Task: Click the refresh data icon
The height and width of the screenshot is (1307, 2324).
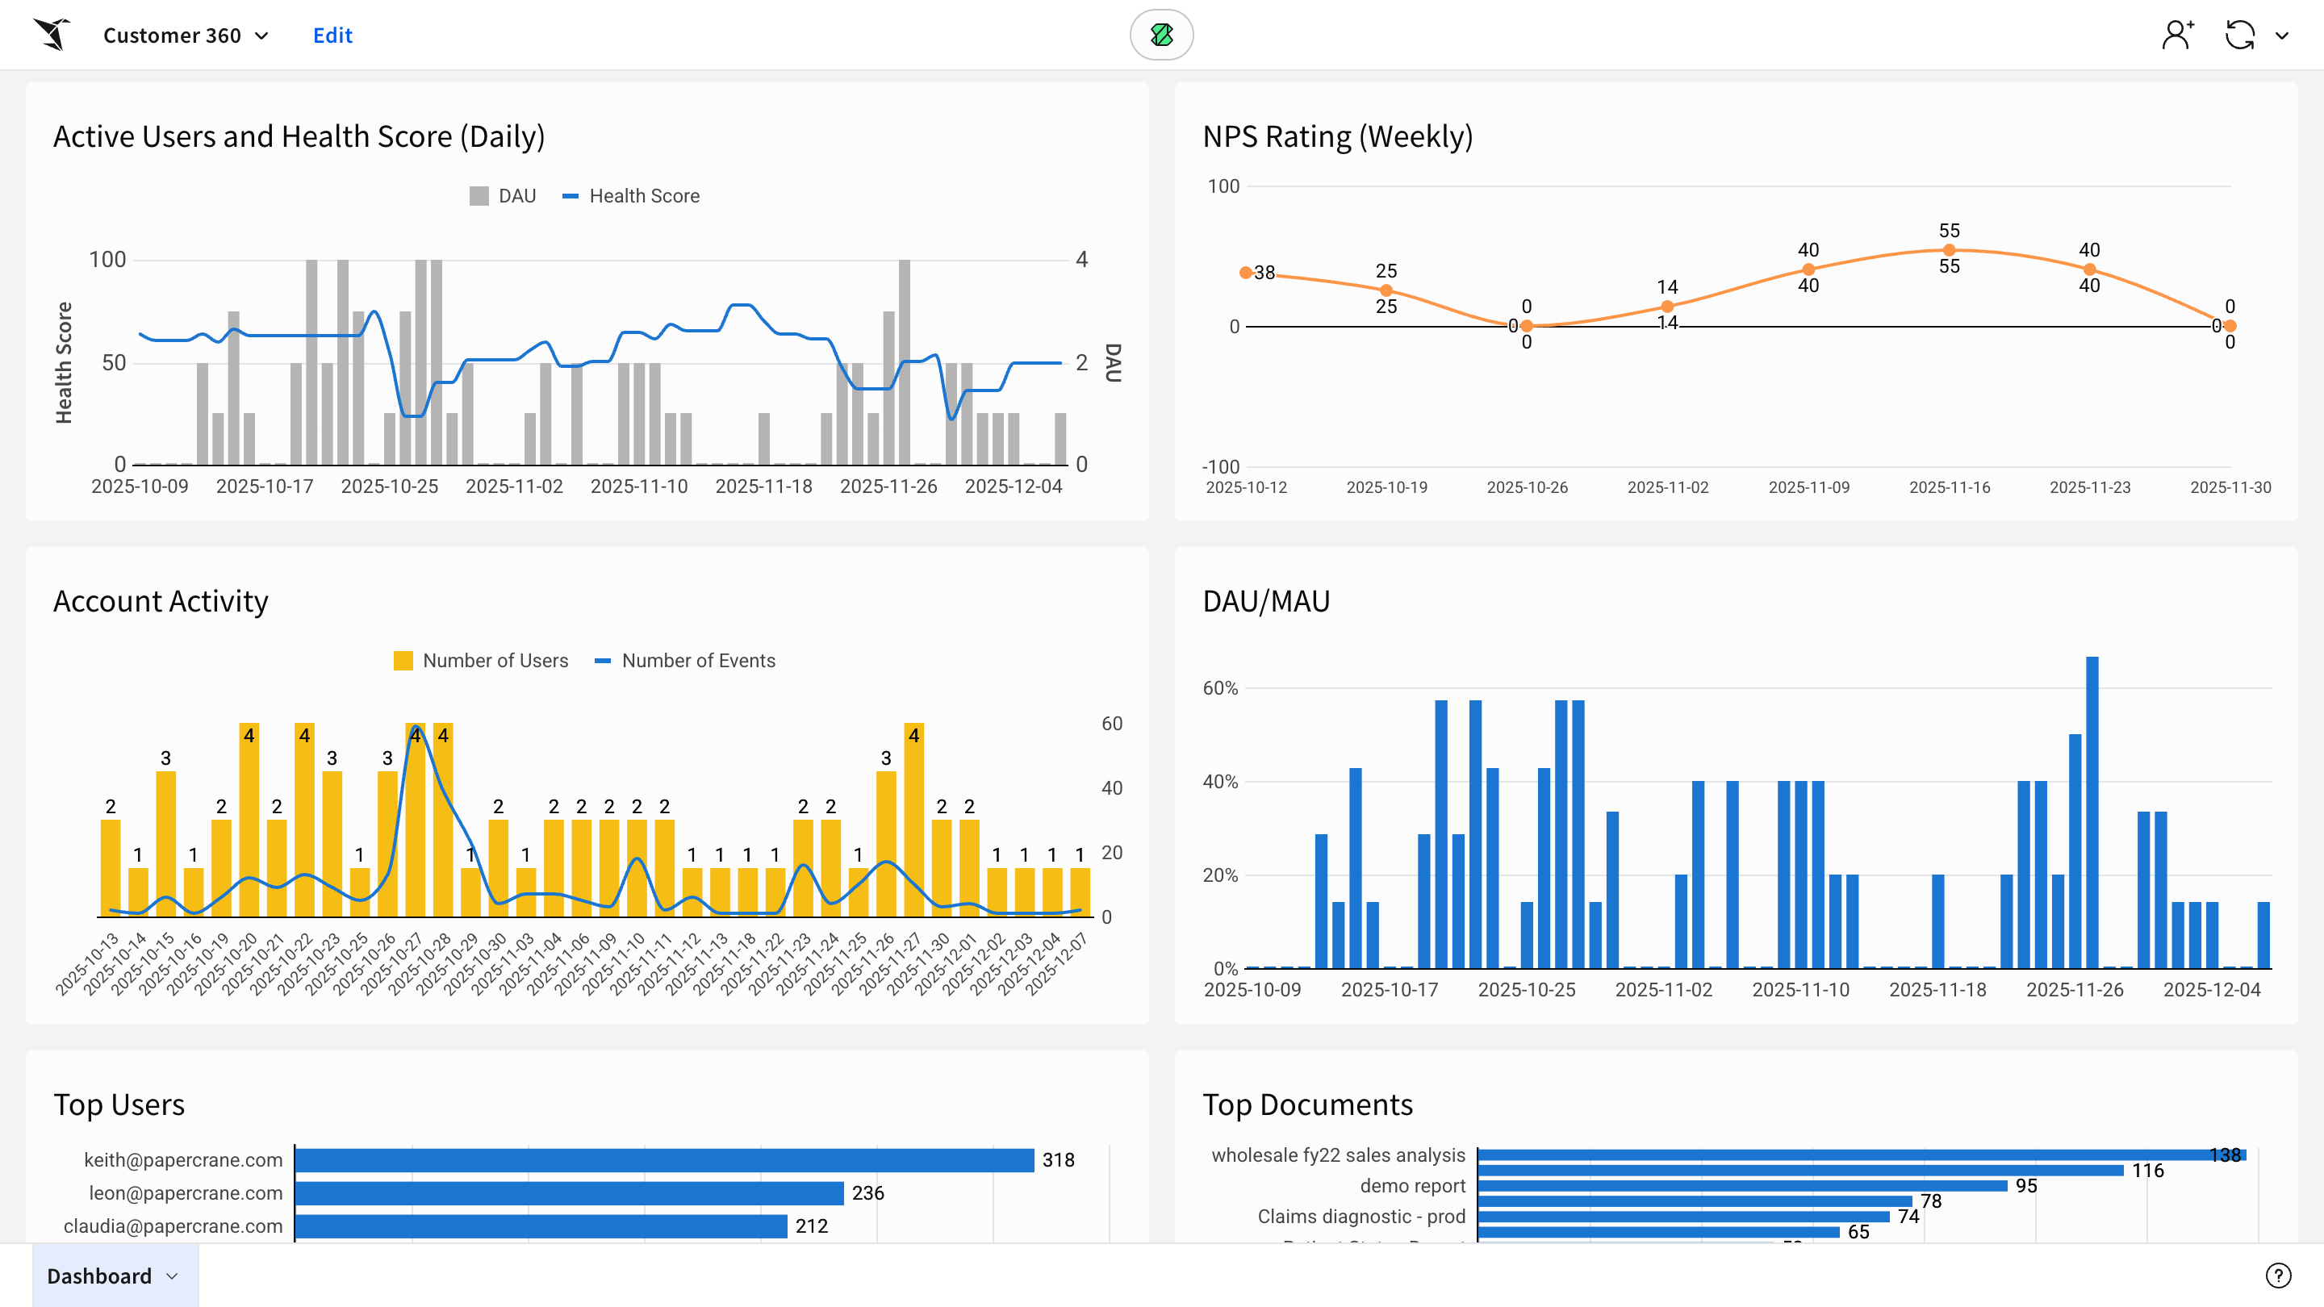Action: [x=2239, y=35]
